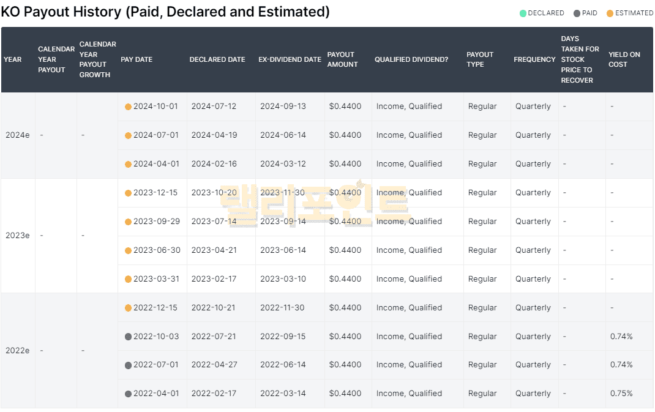Click the paid dot beside 2022-10-03
The width and height of the screenshot is (655, 412).
click(128, 337)
